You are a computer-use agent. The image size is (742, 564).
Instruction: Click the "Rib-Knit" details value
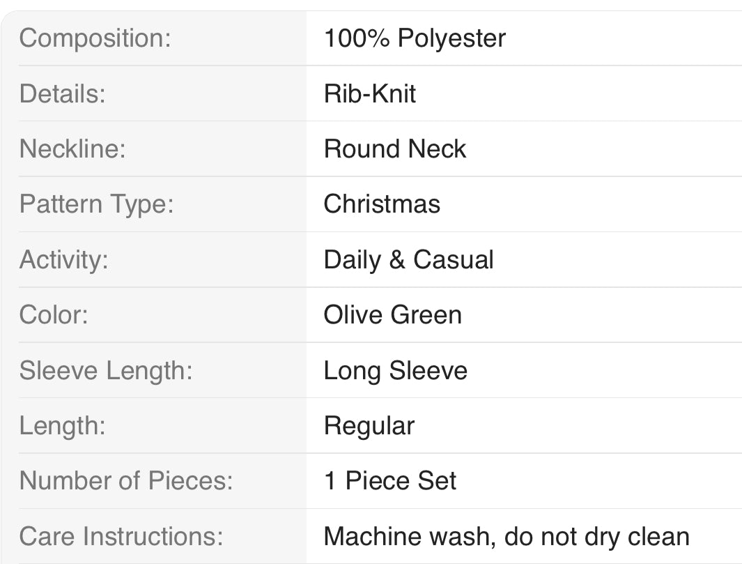click(370, 93)
